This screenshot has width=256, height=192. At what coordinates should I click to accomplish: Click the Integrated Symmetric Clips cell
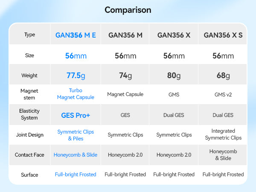pyautogui.click(x=223, y=134)
